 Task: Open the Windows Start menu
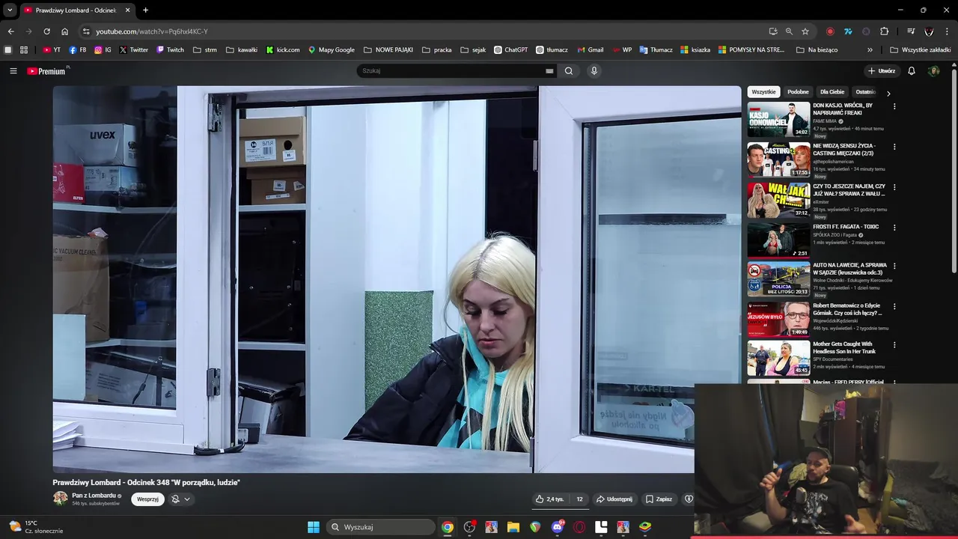pos(314,527)
